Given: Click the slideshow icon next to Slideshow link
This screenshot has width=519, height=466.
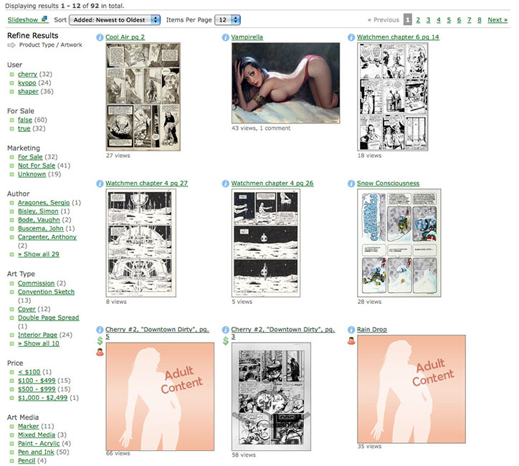Looking at the screenshot, I should (44, 19).
